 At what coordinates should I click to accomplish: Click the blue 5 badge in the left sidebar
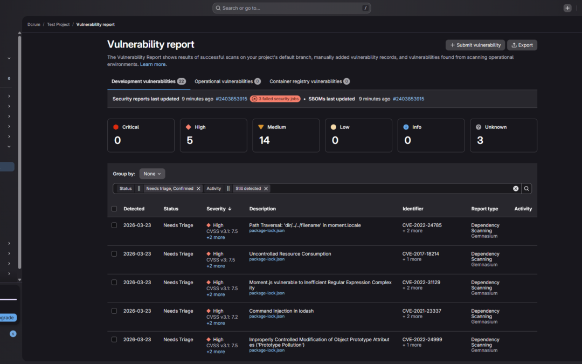point(13,334)
